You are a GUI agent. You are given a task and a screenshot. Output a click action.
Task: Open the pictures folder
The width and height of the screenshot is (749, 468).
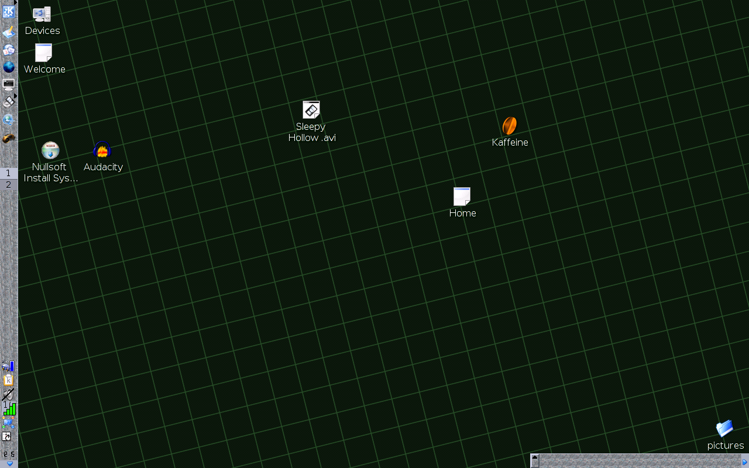coord(724,429)
